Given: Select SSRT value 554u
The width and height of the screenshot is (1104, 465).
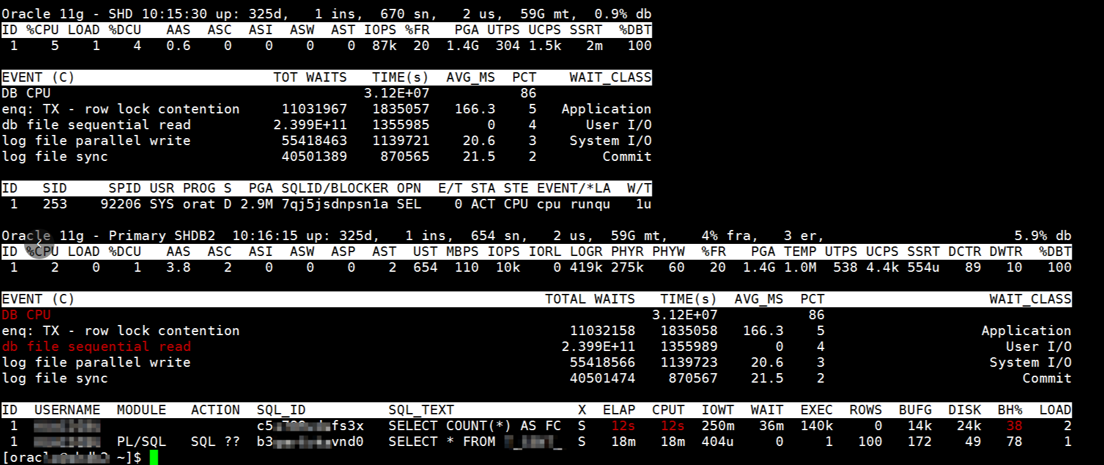Looking at the screenshot, I should tap(923, 267).
